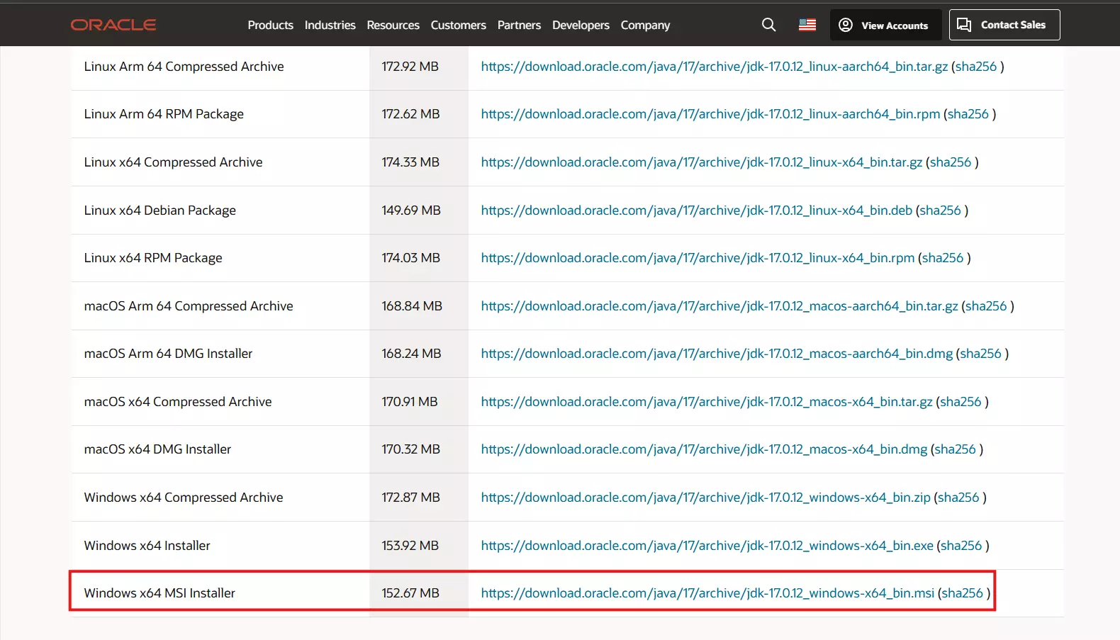1120x640 pixels.
Task: Select the 'Linux x64 Compressed Archive' label
Action: coord(173,162)
